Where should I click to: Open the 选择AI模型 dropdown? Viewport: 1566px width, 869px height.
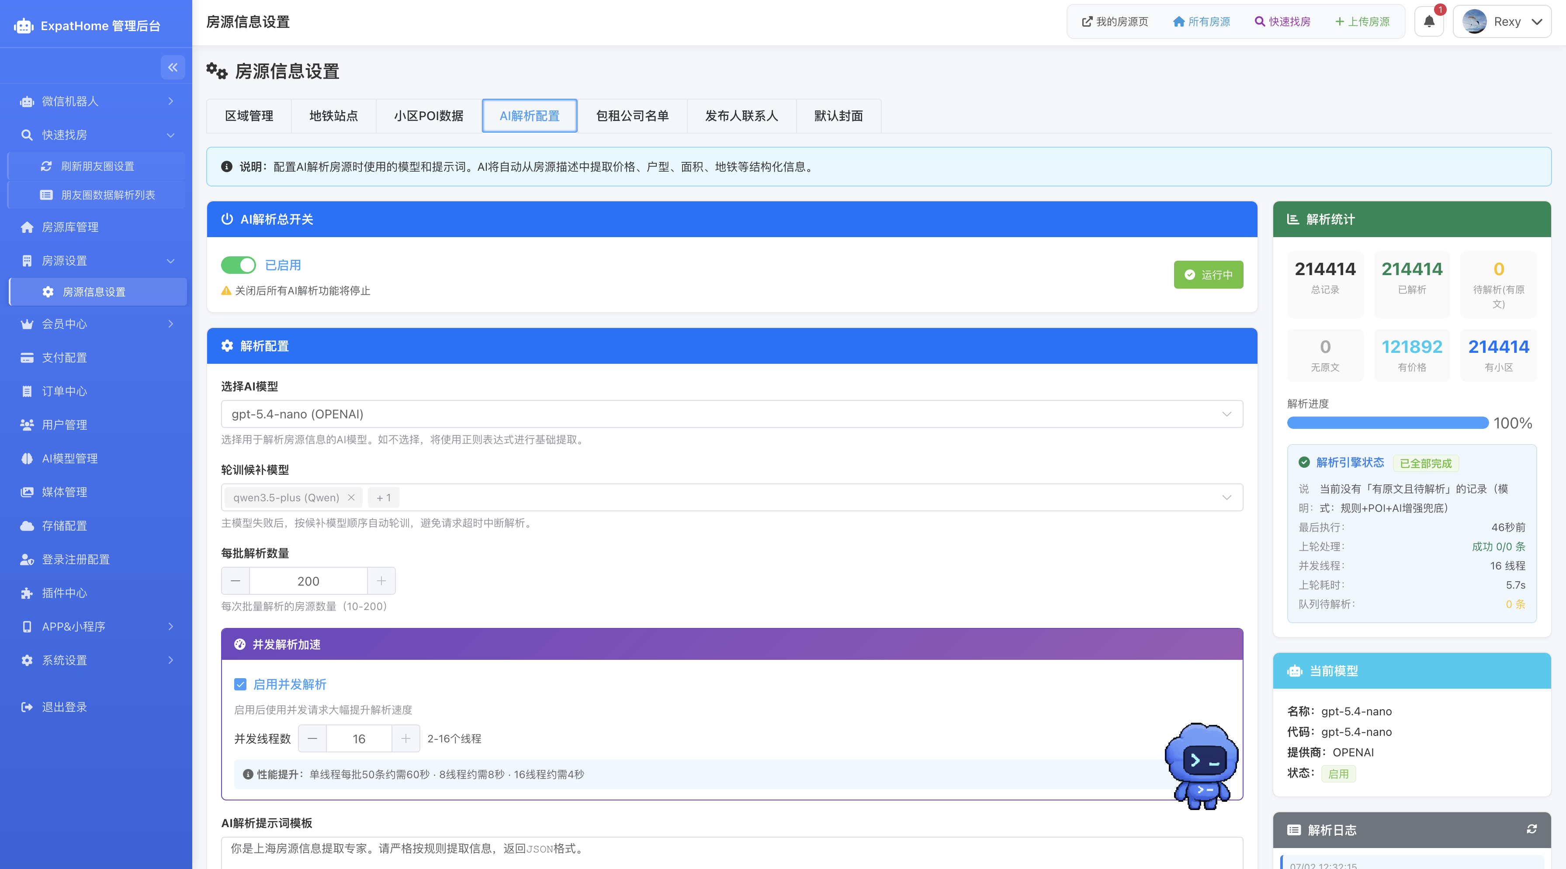pos(732,414)
